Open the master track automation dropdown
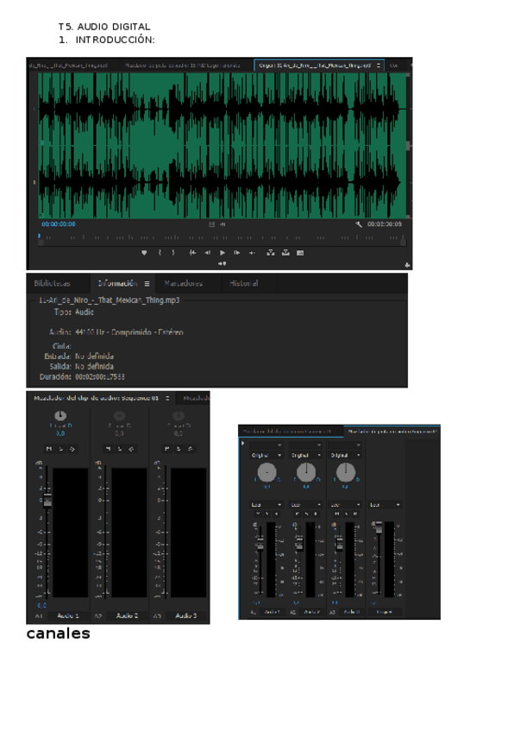520x732 pixels. point(385,505)
